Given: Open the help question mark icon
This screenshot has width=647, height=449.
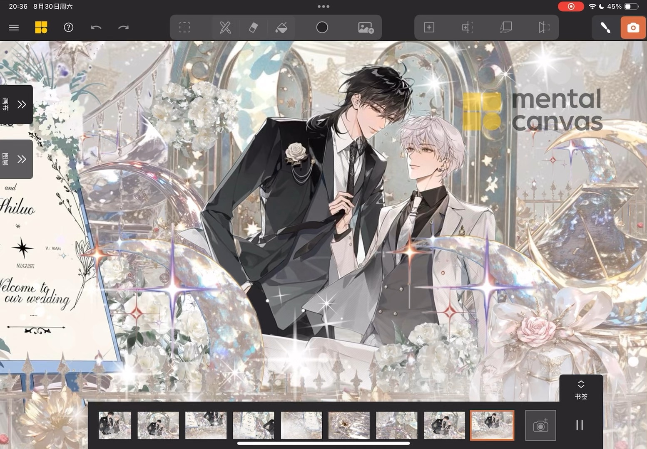Looking at the screenshot, I should pos(69,27).
